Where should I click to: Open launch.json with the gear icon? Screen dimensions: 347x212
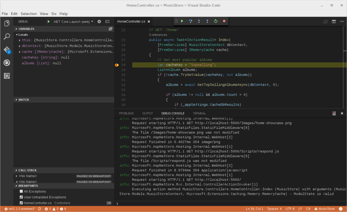tap(99, 21)
